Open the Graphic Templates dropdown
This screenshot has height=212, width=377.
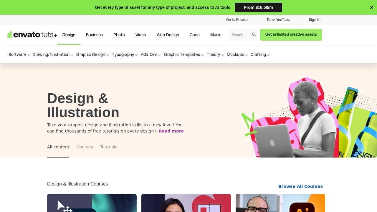(x=184, y=54)
